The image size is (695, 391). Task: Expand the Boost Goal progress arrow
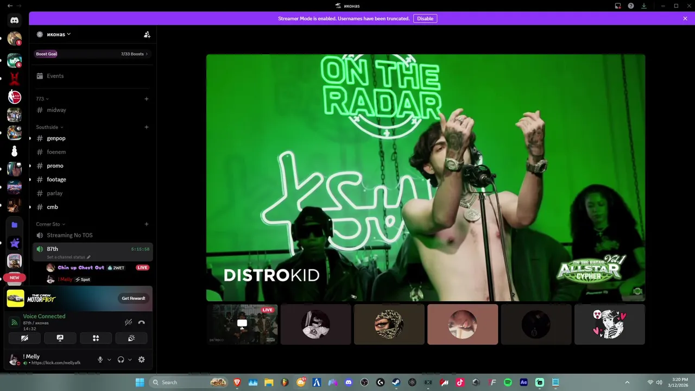(x=147, y=54)
